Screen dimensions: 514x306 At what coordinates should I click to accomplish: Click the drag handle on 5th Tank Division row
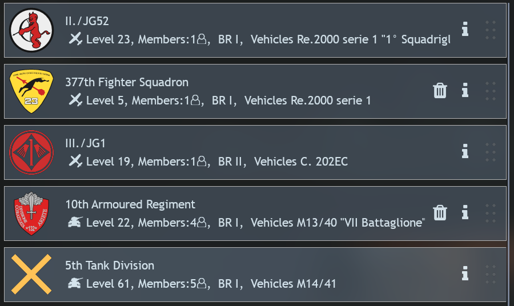(491, 274)
